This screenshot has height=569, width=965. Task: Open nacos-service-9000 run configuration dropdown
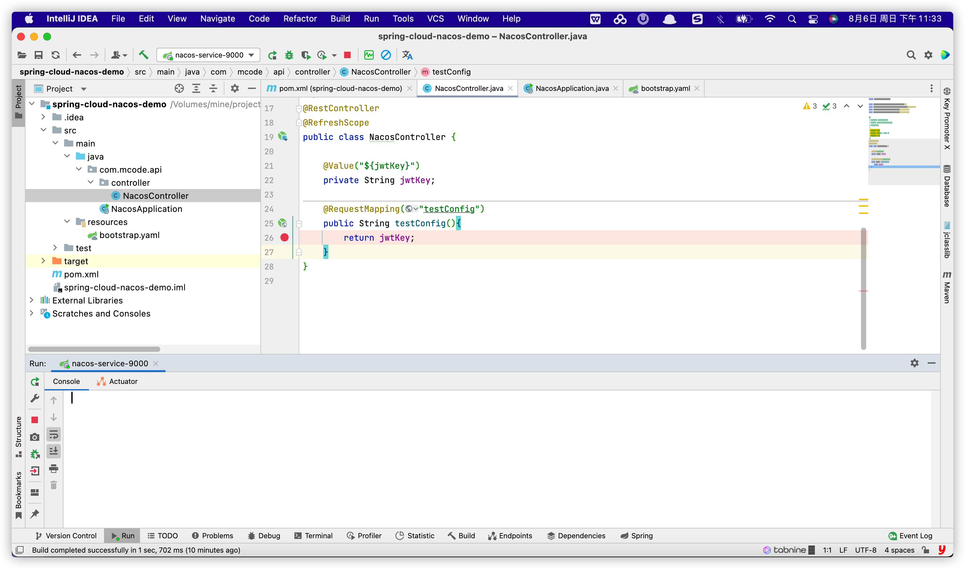(x=208, y=55)
